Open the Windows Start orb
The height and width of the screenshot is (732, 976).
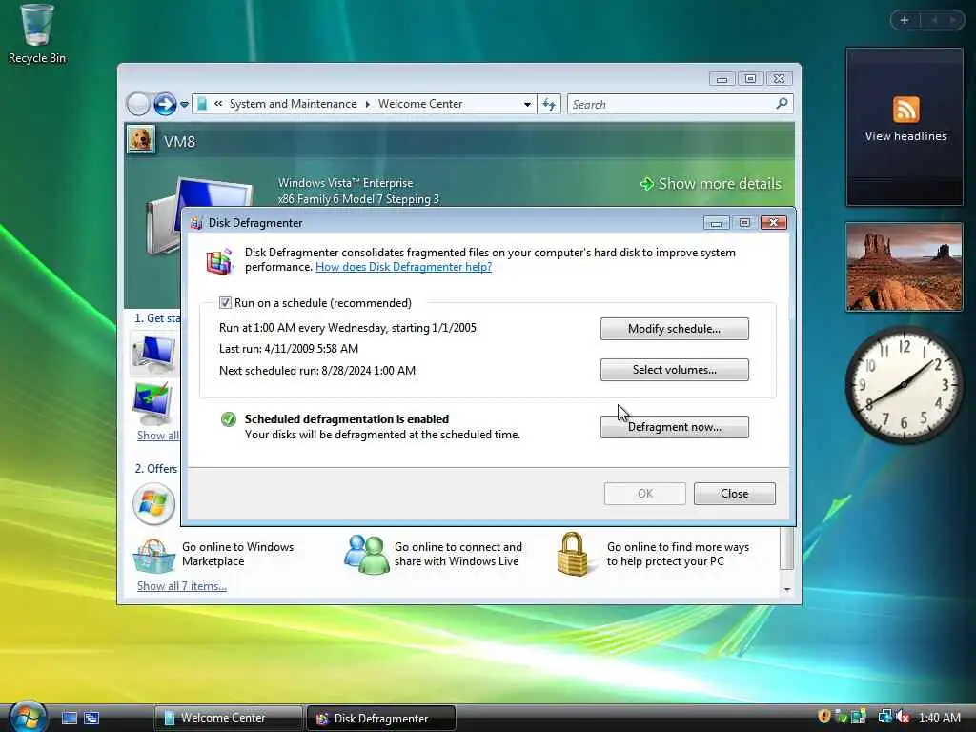pyautogui.click(x=28, y=716)
